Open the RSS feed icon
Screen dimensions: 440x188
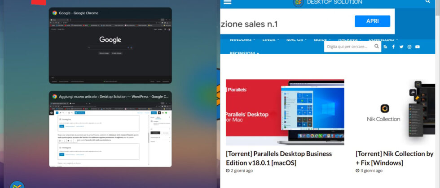tap(385, 47)
